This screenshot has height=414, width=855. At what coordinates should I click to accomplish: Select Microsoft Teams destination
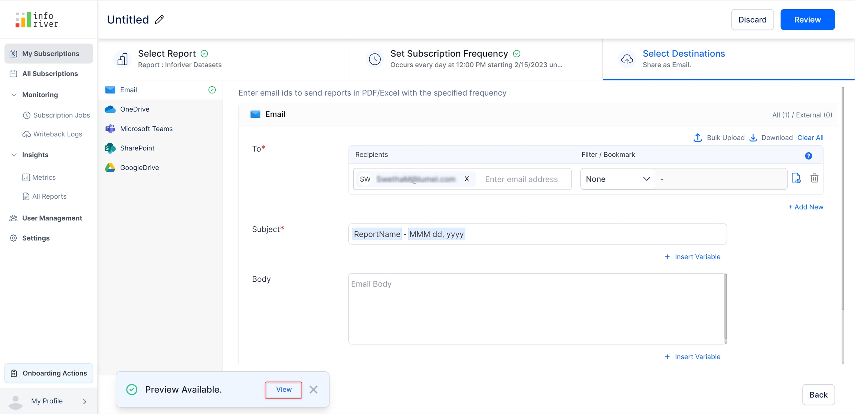(x=146, y=129)
